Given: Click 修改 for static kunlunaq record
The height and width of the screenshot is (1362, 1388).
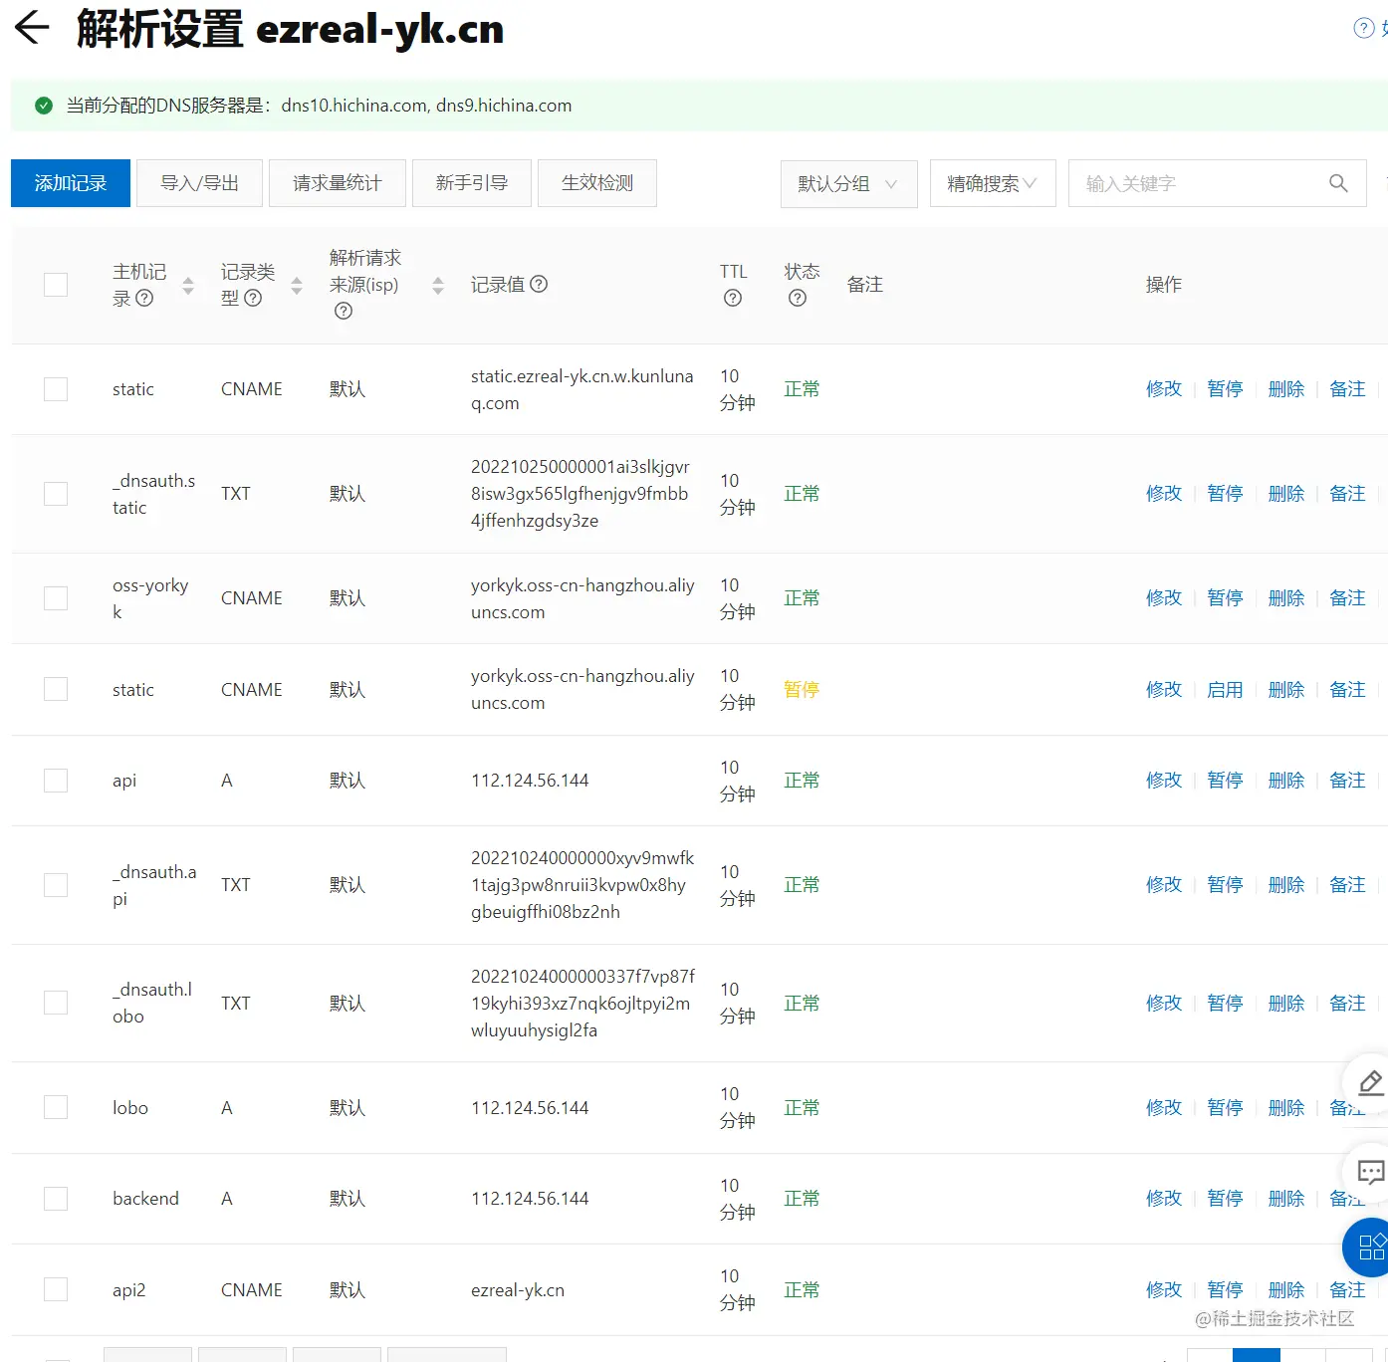Looking at the screenshot, I should click(x=1164, y=389).
